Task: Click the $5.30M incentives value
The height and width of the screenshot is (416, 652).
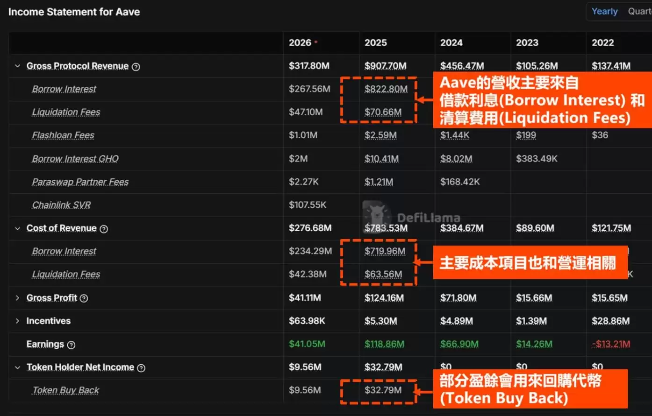Action: tap(380, 321)
